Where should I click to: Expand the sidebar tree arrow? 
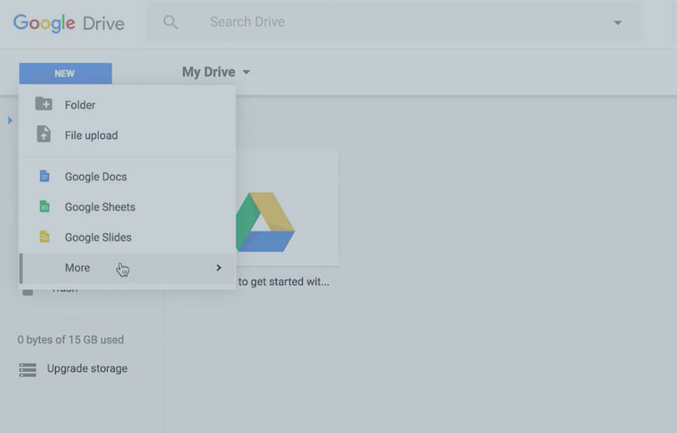(10, 120)
